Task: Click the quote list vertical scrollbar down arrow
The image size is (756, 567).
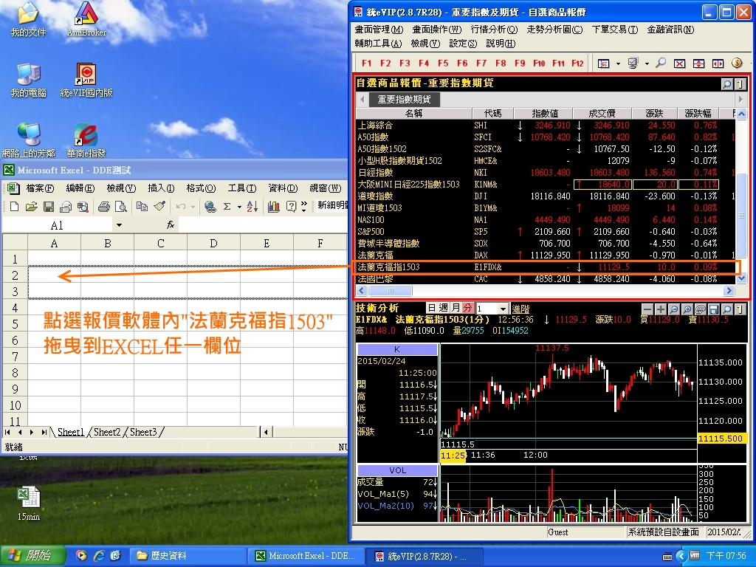Action: click(x=741, y=278)
